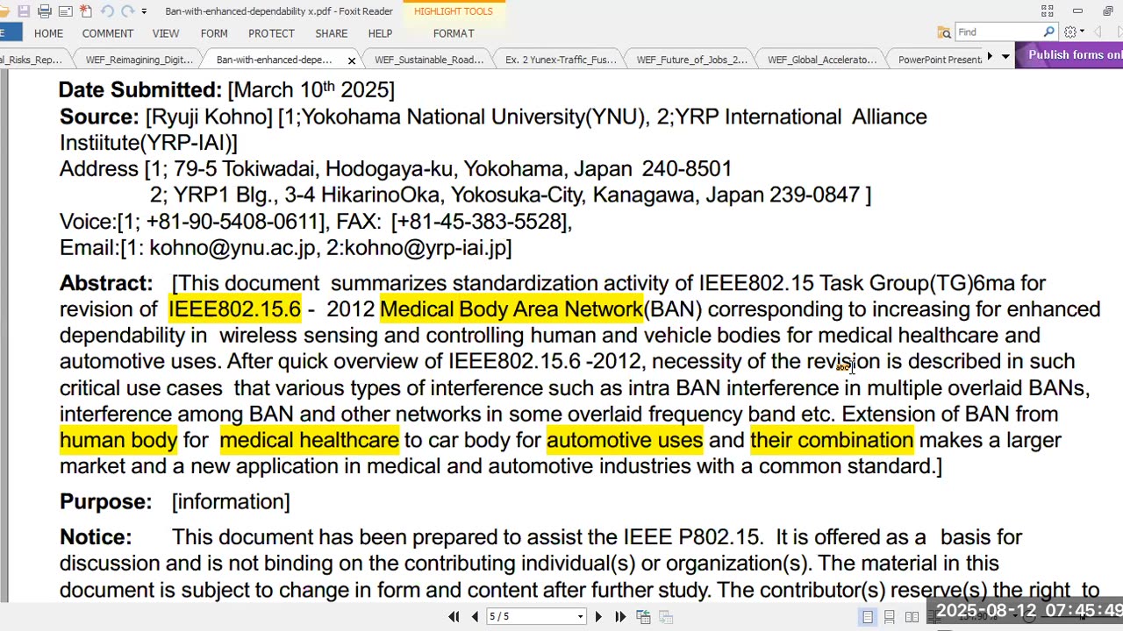Undo the last action

pos(107,11)
